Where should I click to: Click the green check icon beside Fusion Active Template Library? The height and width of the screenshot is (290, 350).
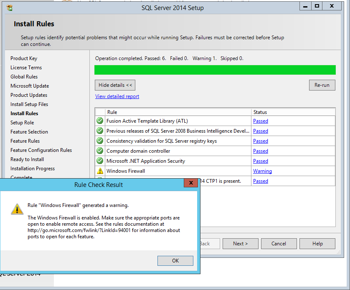[100, 121]
